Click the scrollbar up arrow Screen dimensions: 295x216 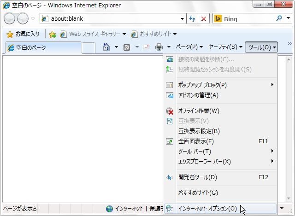pos(289,59)
